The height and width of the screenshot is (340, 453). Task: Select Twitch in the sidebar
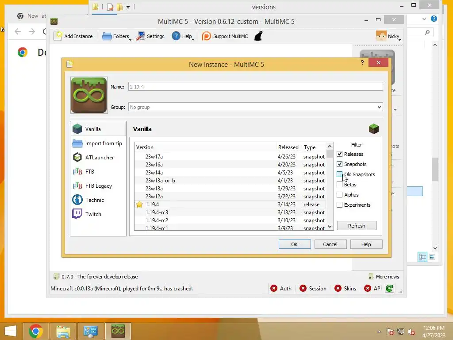(x=98, y=214)
